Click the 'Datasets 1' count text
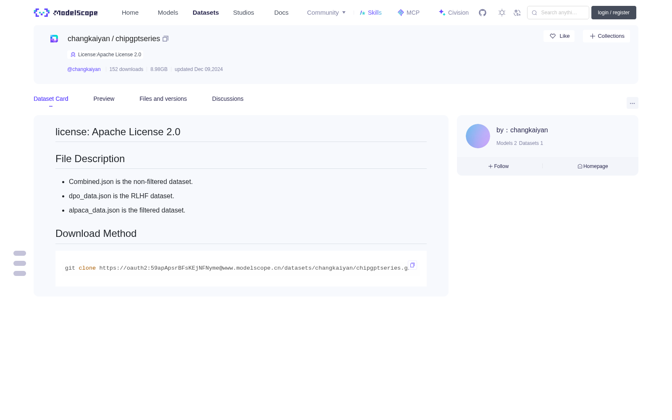 click(x=531, y=143)
